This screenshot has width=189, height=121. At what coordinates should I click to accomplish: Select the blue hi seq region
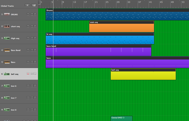click(100, 38)
